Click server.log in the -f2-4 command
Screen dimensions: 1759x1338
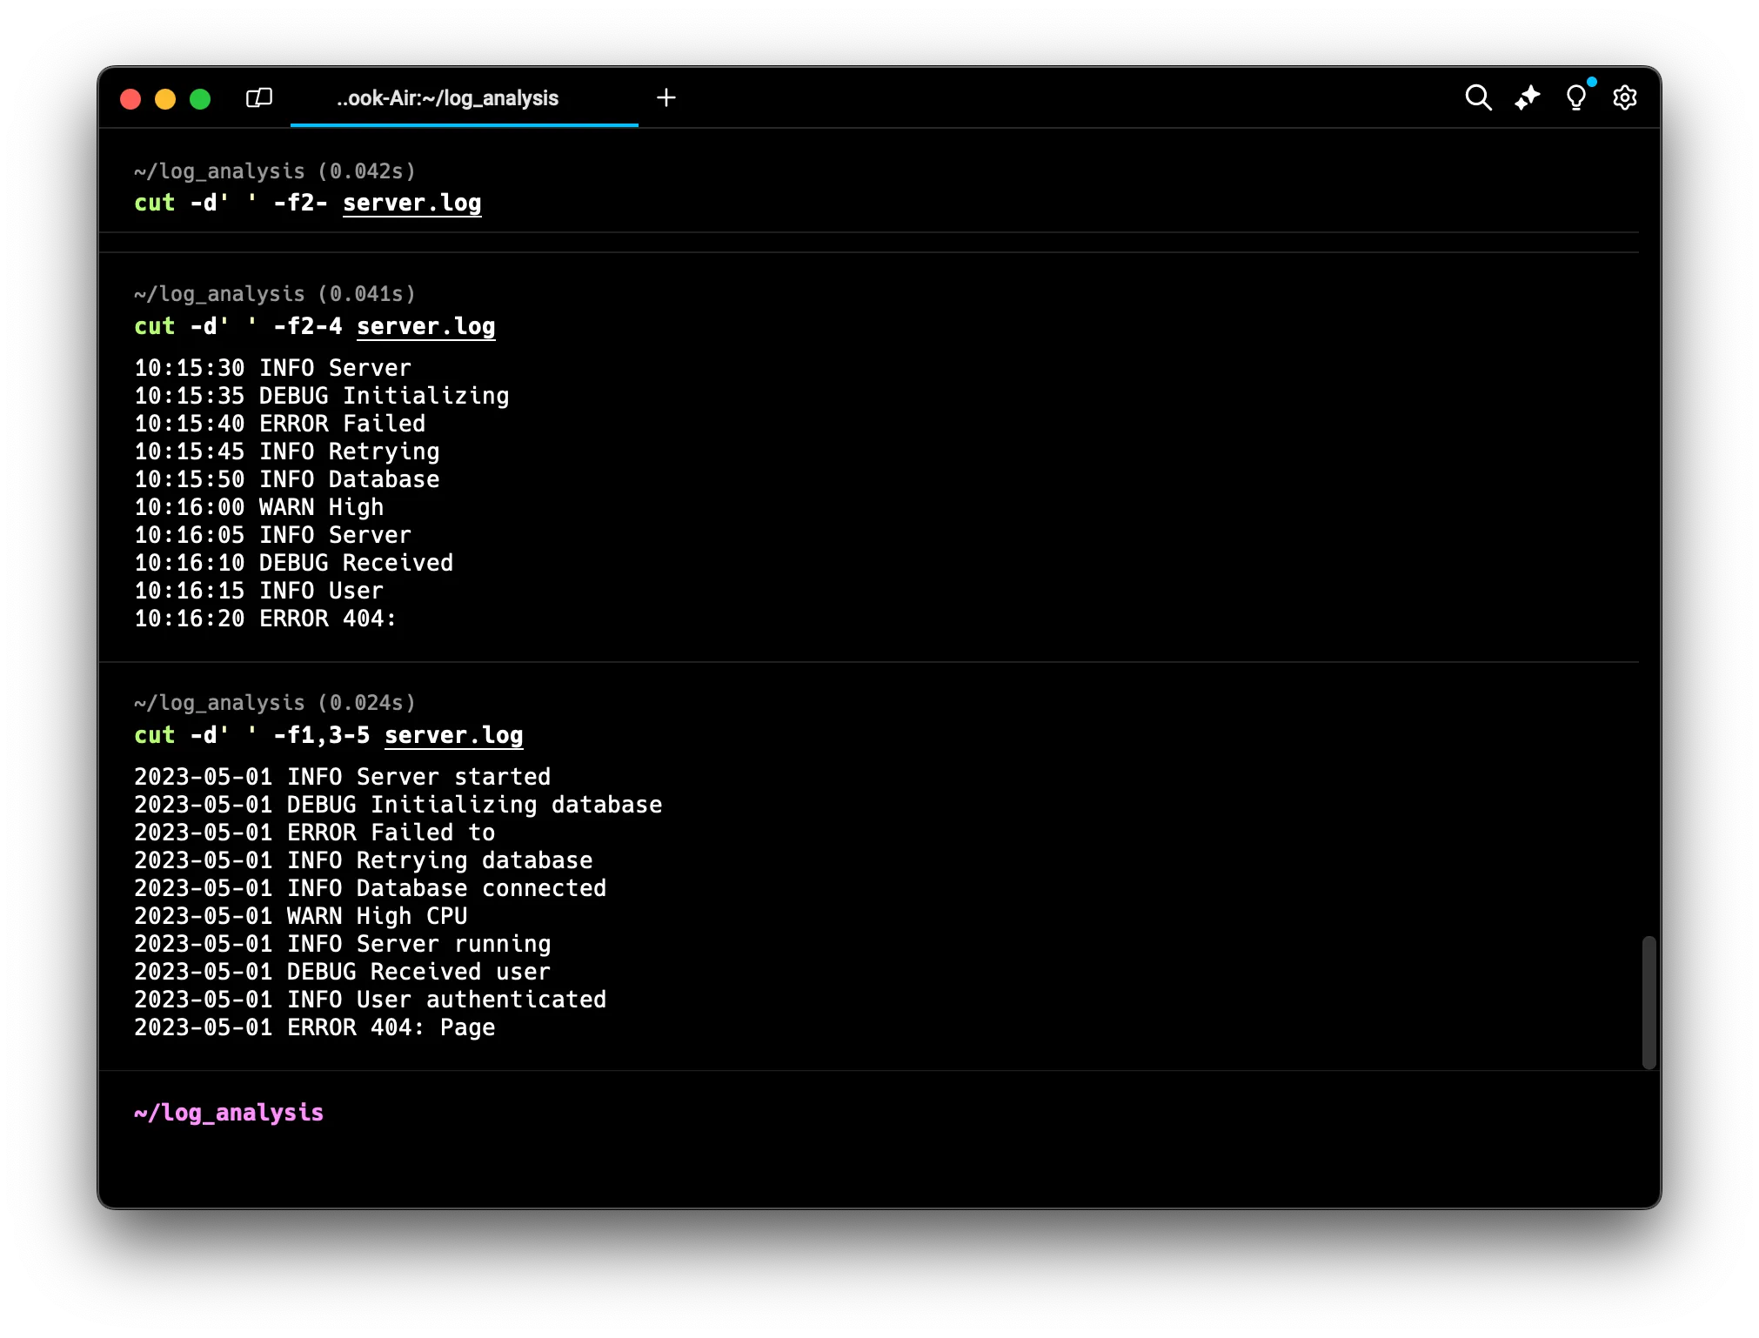coord(425,326)
